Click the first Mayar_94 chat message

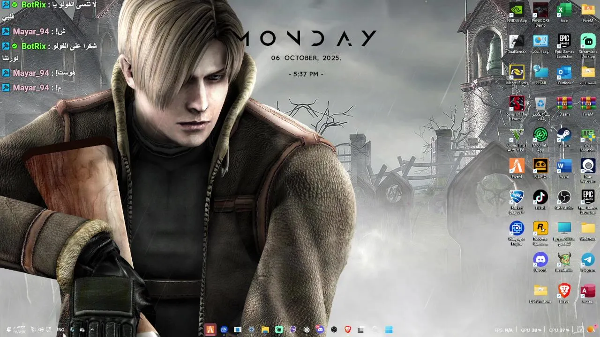pyautogui.click(x=34, y=31)
